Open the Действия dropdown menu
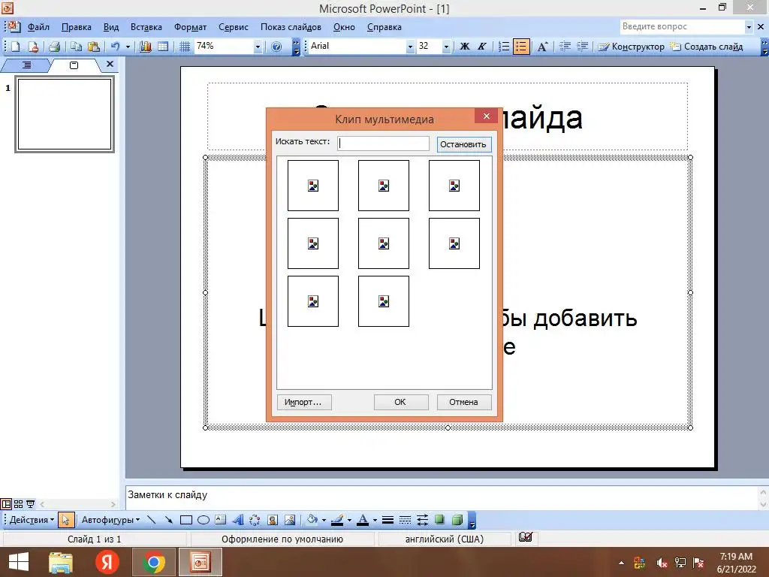The image size is (769, 577). point(32,520)
